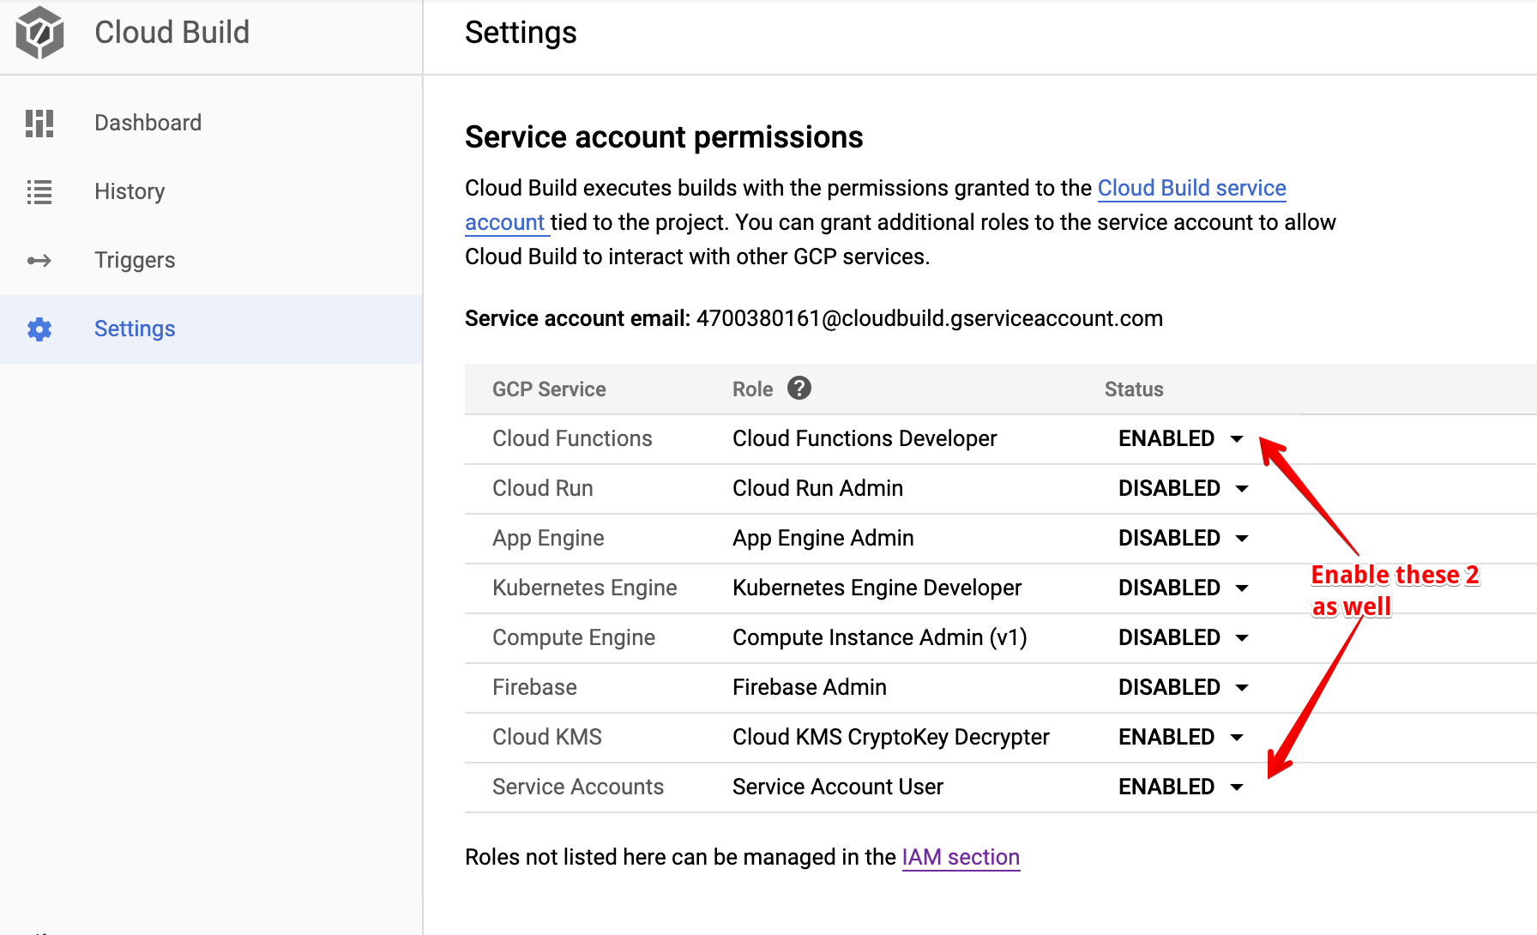Click the Role help question mark icon

coord(799,389)
